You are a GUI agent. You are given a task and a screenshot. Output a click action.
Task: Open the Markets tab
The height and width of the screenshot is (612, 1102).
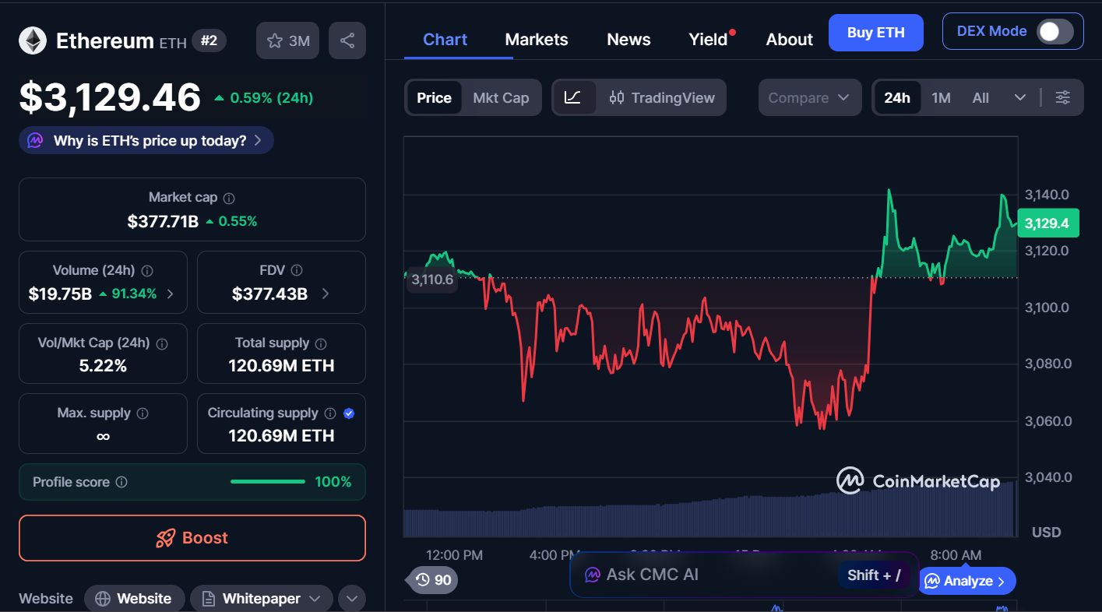click(x=537, y=40)
